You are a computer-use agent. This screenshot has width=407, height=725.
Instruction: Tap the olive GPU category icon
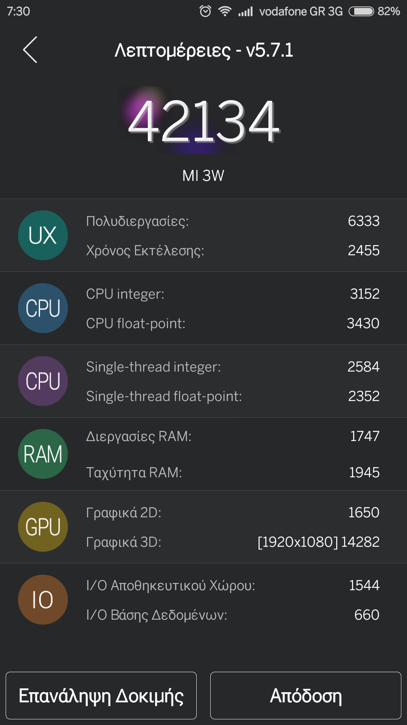pos(43,527)
